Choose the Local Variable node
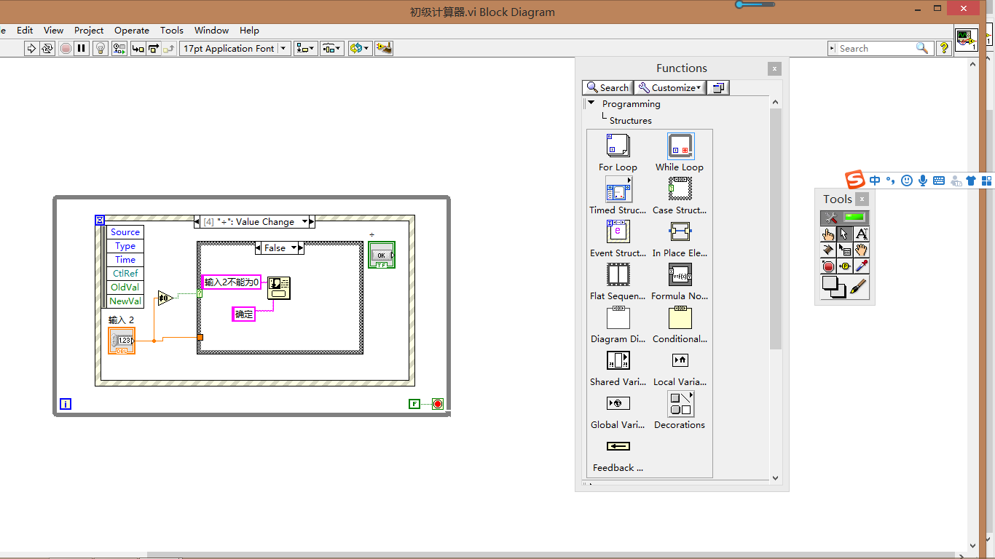 (679, 360)
